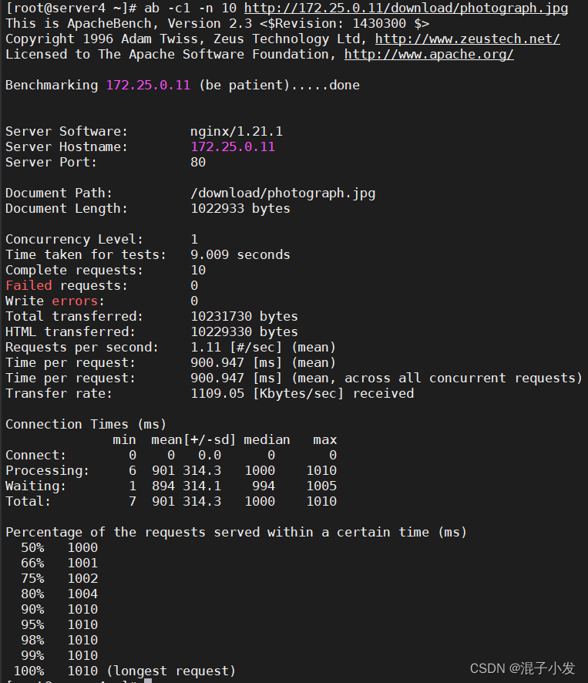Viewport: 588px width, 683px height.
Task: Click the 50% percentile value 1000
Action: point(82,548)
